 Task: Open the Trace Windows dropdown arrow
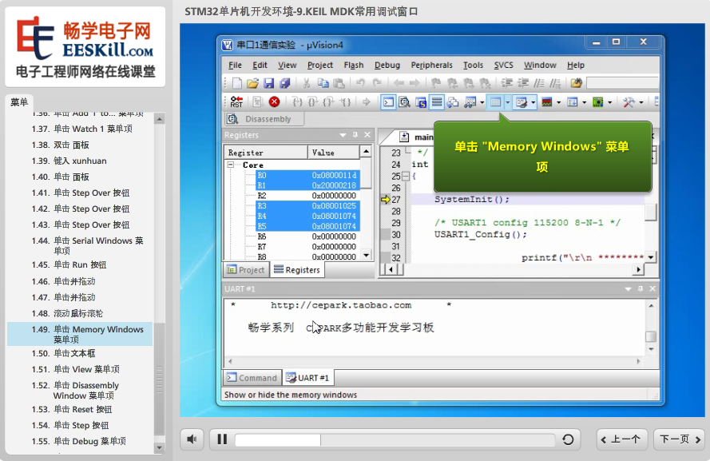584,102
